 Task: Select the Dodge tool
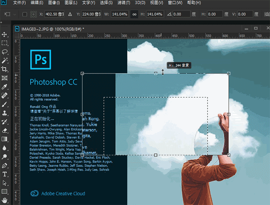pyautogui.click(x=4, y=157)
